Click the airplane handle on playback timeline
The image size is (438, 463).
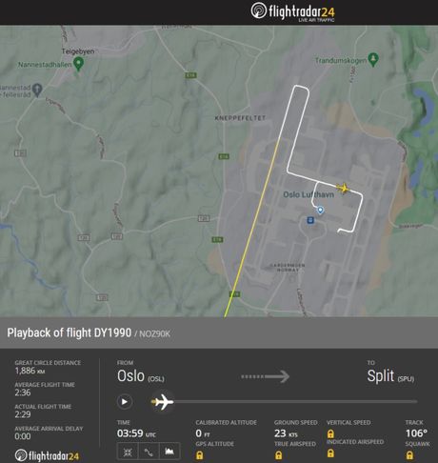pos(163,402)
